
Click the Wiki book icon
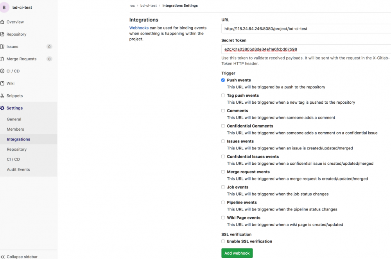2,83
